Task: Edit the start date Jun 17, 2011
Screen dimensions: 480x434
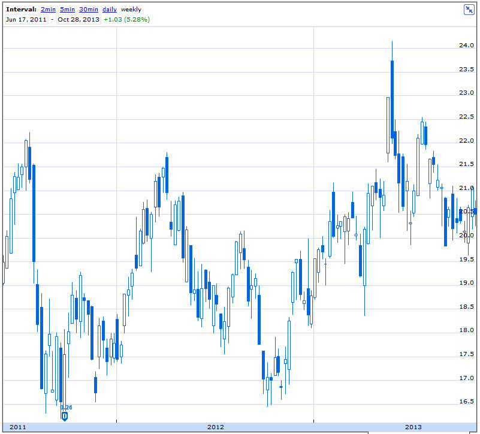Action: point(26,20)
